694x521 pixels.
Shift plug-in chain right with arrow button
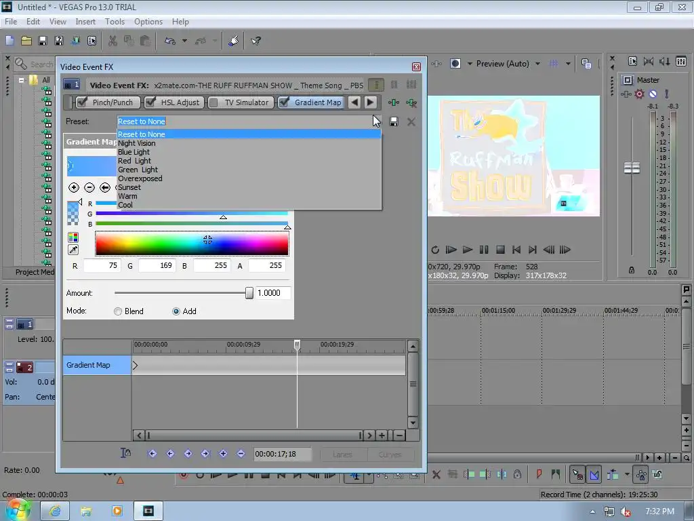(x=371, y=102)
